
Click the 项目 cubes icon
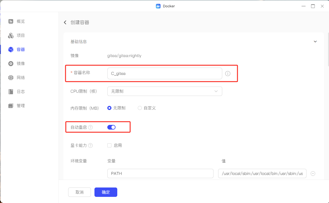[x=11, y=35]
